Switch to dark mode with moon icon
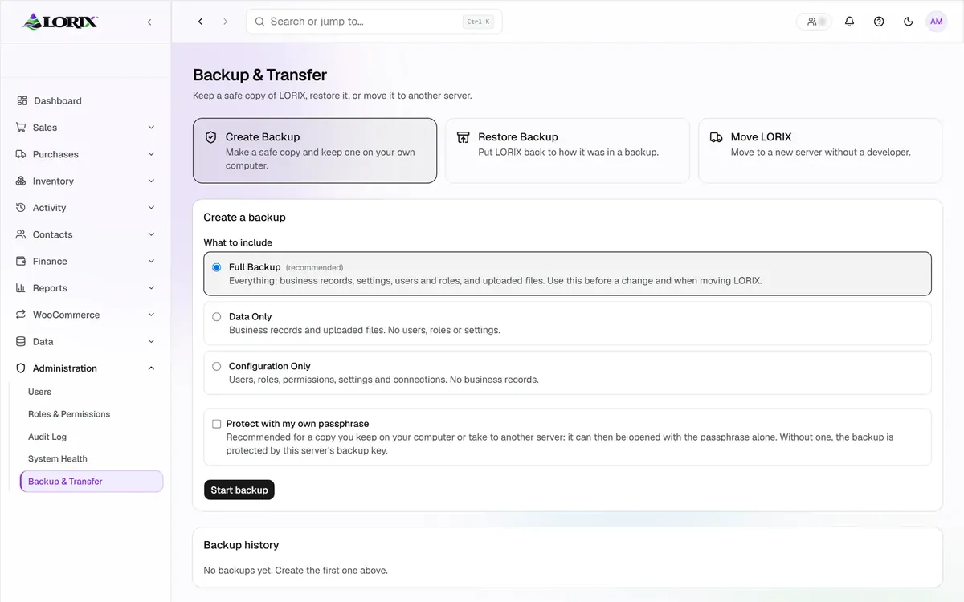This screenshot has height=602, width=964. pyautogui.click(x=909, y=22)
